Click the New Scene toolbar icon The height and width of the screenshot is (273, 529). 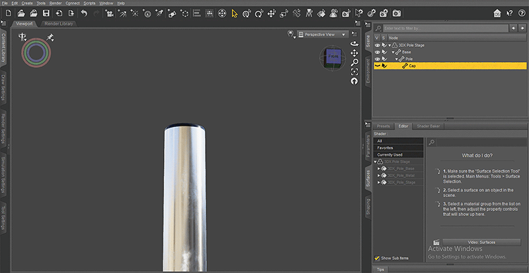tap(9, 13)
